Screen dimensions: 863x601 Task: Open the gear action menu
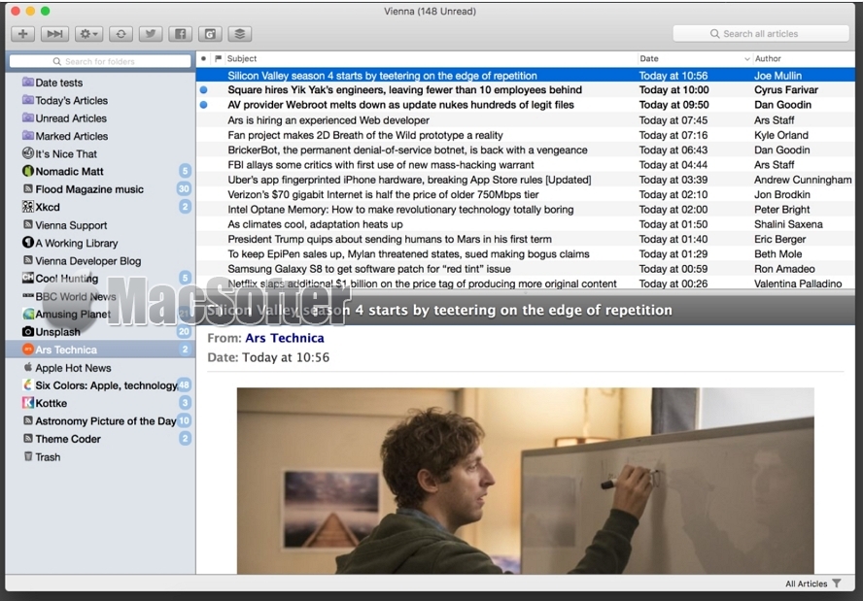tap(88, 34)
